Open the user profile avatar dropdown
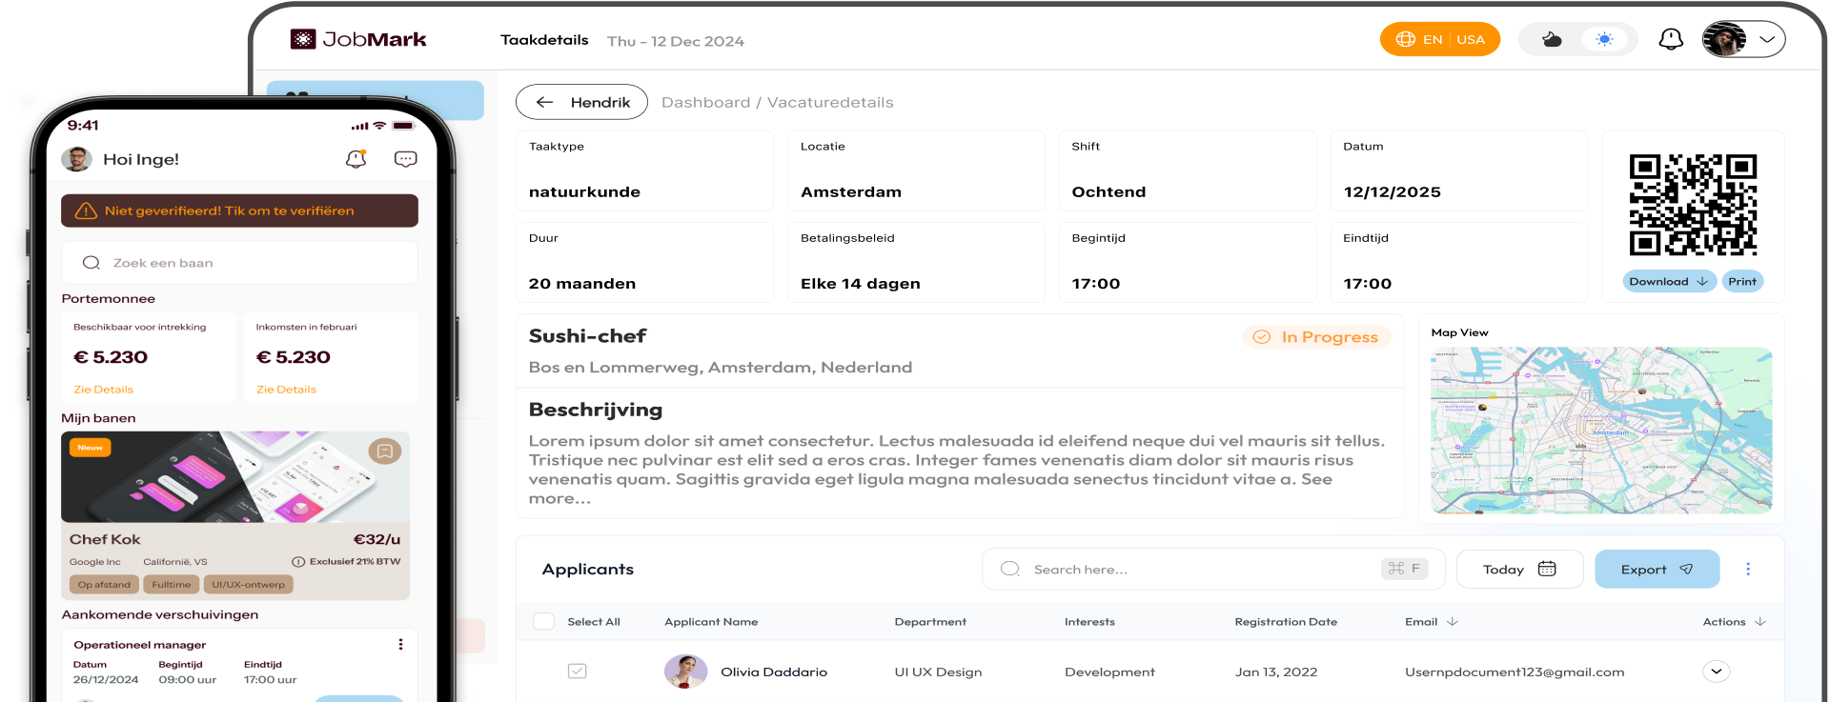 (1742, 39)
